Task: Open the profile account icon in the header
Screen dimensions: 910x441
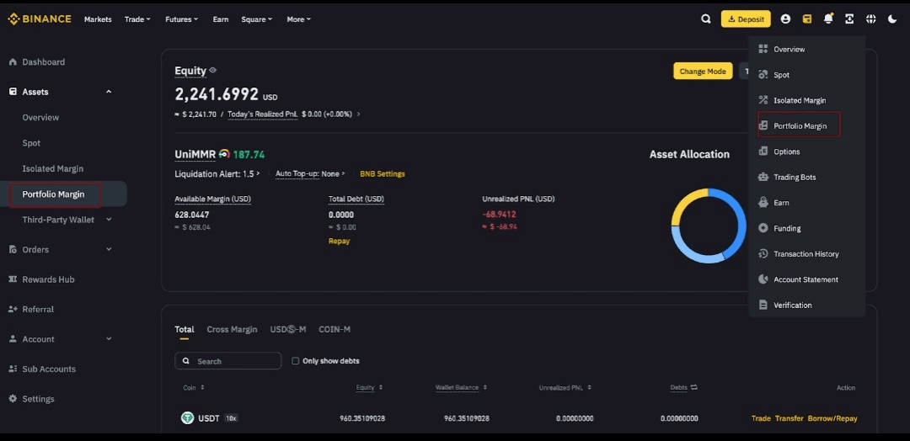Action: click(x=785, y=19)
